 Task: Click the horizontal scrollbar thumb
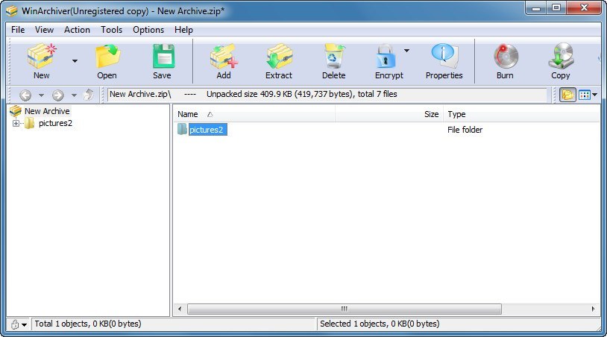345,309
